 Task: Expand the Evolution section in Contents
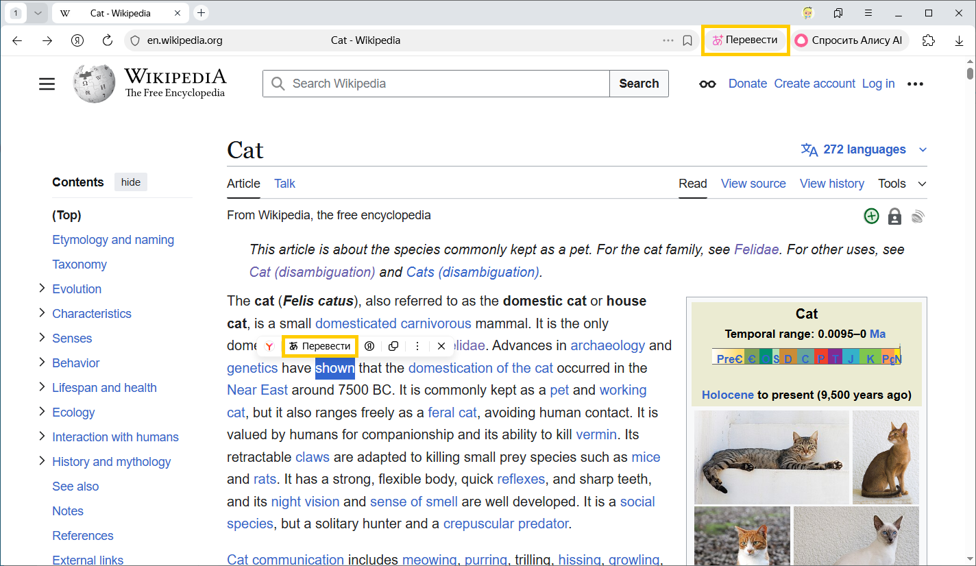(x=42, y=288)
